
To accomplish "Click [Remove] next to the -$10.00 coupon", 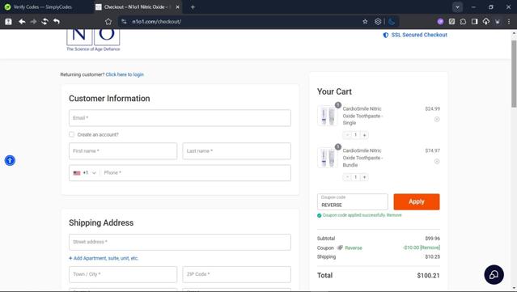I will (430, 248).
